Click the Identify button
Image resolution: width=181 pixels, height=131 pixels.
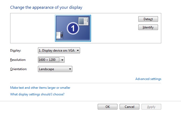tap(148, 27)
